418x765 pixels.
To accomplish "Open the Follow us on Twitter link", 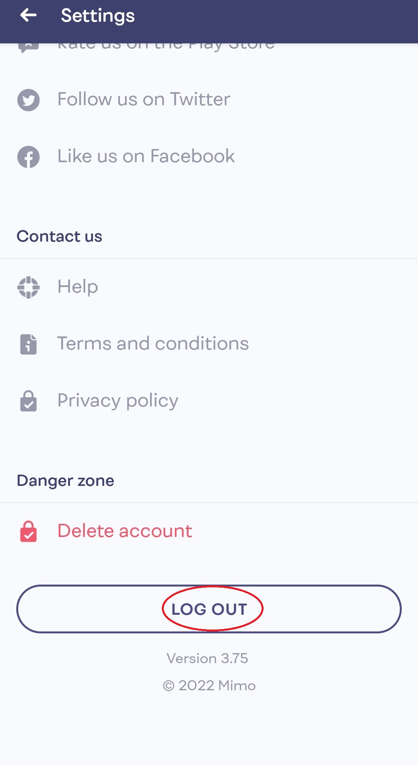I will 144,99.
